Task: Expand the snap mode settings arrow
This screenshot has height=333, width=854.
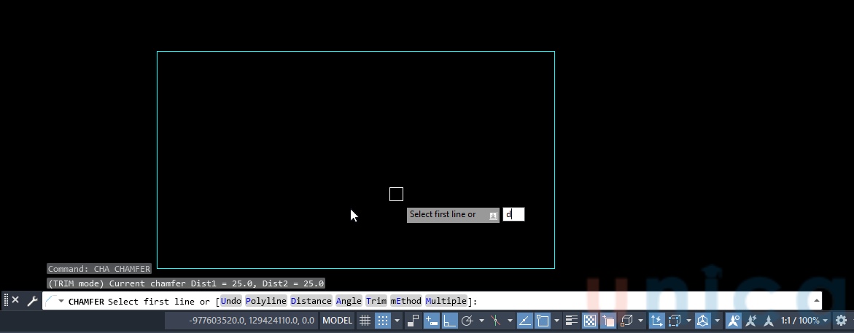Action: click(x=397, y=321)
